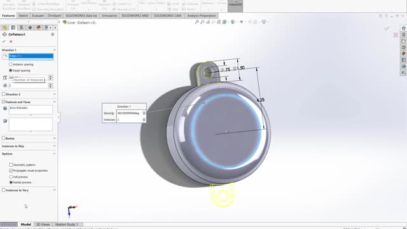
Task: Select Boss-Extrude2 in Features to Pattern list
Action: (x=19, y=108)
